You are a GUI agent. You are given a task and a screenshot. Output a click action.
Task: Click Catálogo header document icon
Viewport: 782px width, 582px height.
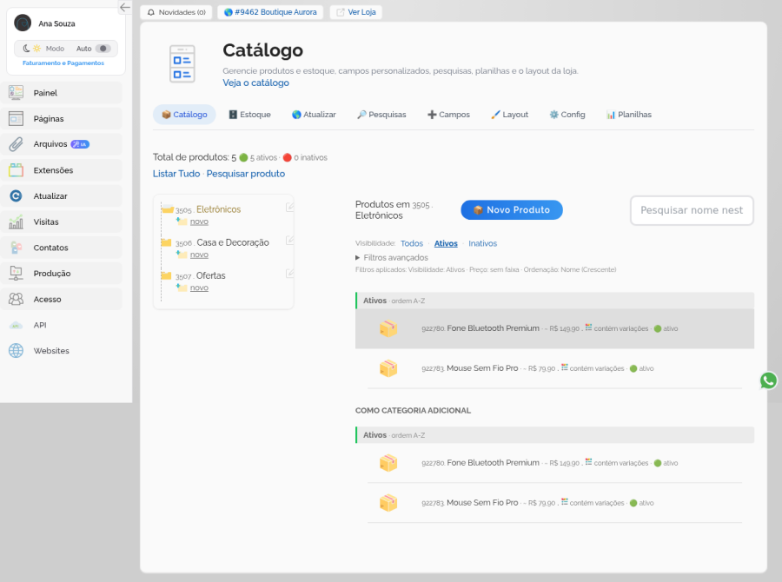coord(182,63)
